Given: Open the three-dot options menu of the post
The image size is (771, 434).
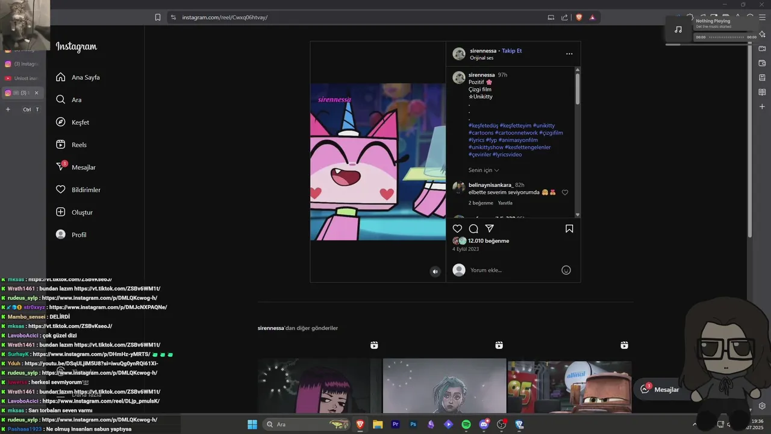Looking at the screenshot, I should coord(569,54).
